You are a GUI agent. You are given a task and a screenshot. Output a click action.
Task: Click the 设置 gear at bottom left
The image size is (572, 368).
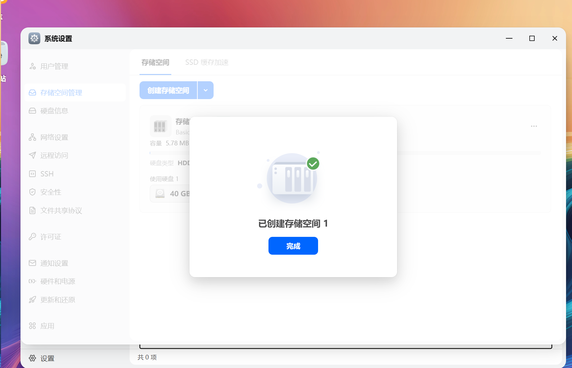[32, 358]
